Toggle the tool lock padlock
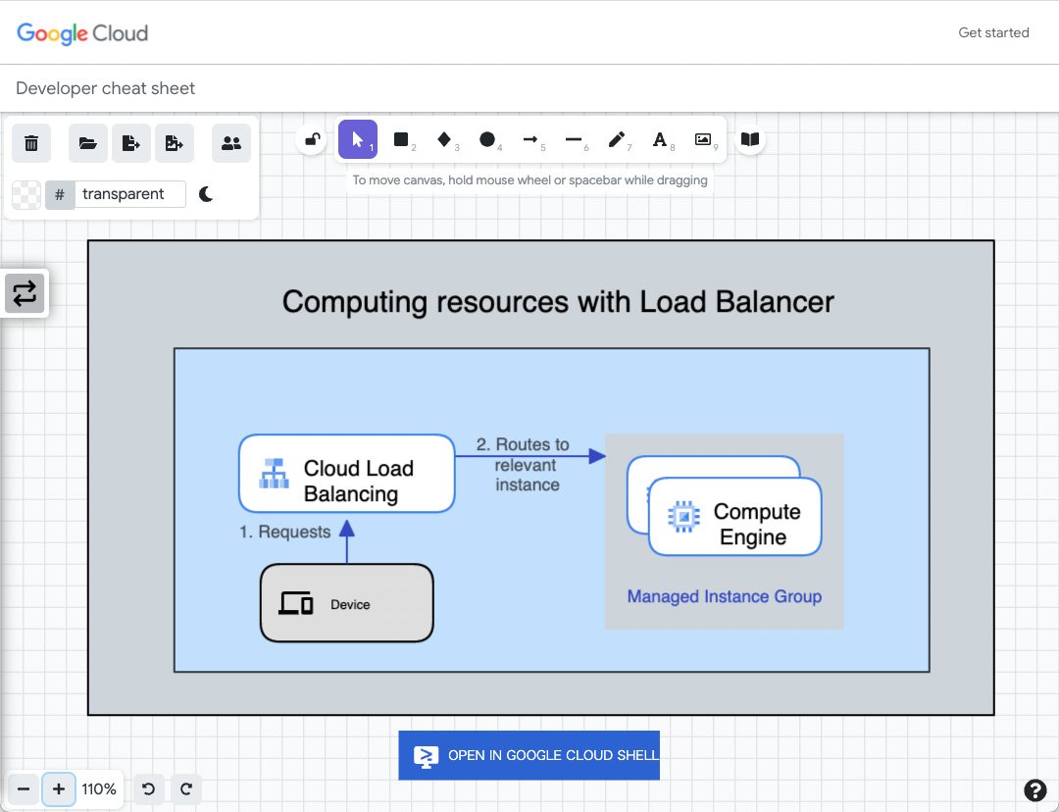Image resolution: width=1059 pixels, height=812 pixels. pyautogui.click(x=312, y=140)
